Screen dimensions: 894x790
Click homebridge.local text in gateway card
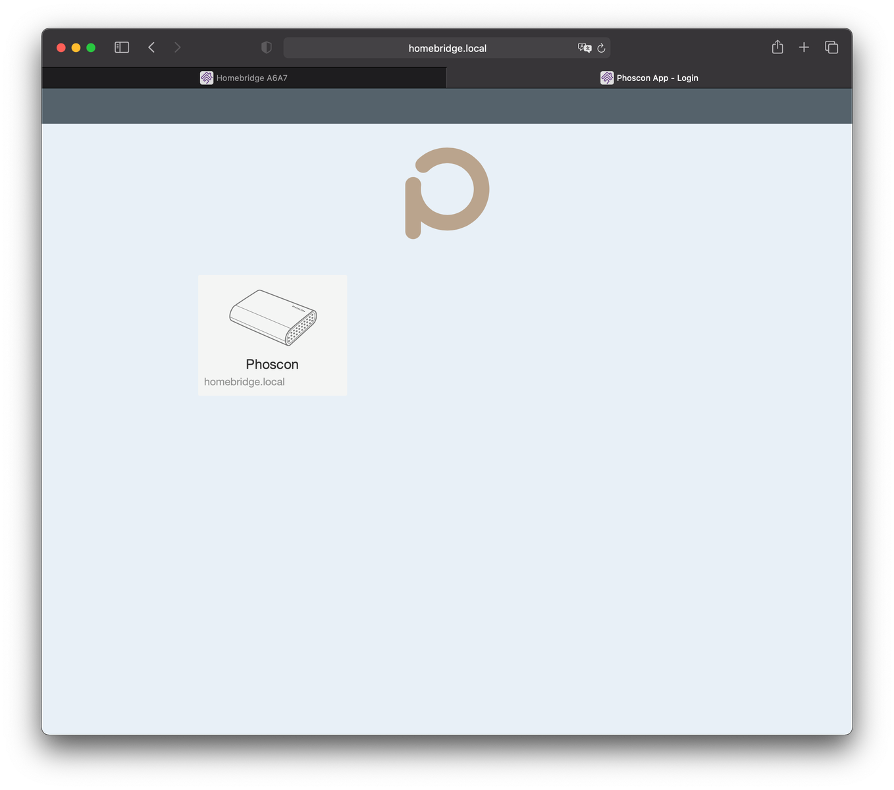coord(244,382)
